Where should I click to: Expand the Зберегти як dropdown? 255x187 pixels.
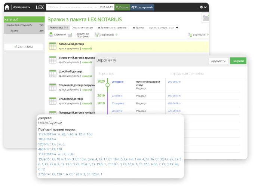(x=106, y=35)
